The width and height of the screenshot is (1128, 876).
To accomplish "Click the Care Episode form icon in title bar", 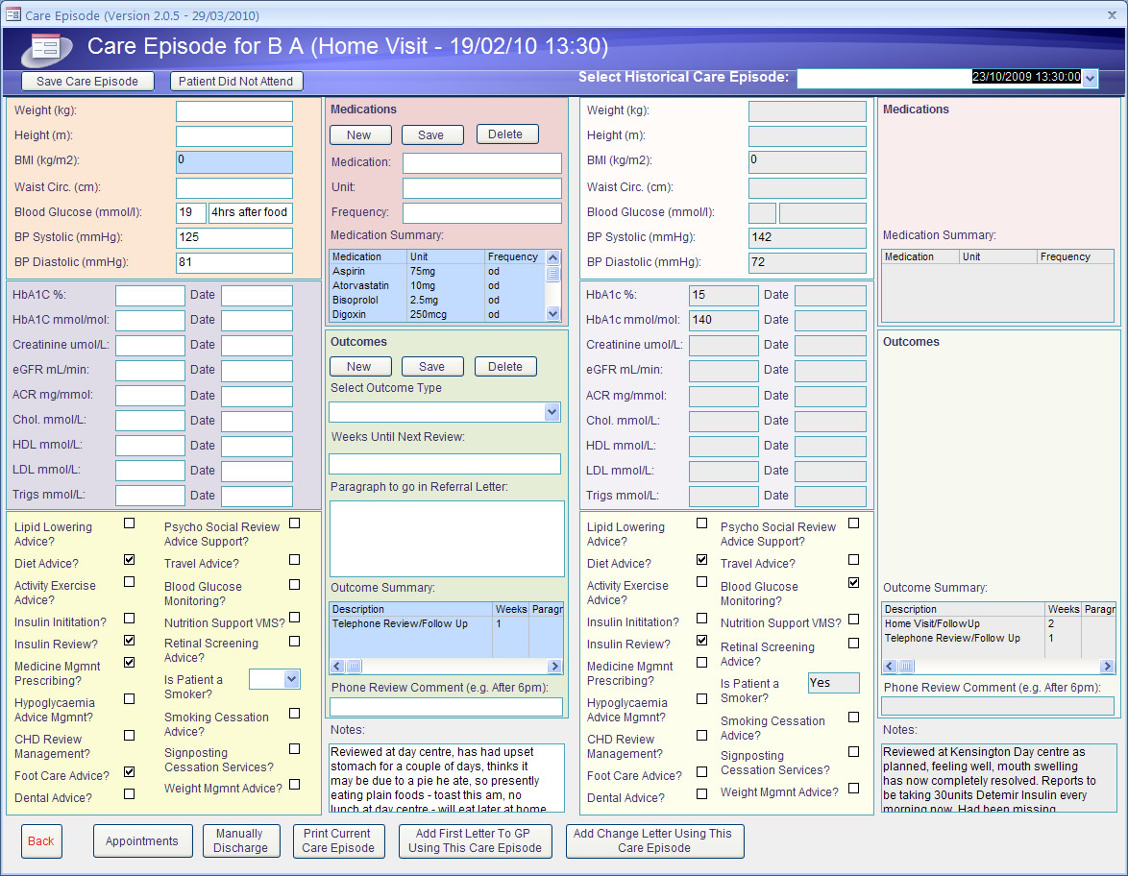I will pyautogui.click(x=13, y=15).
